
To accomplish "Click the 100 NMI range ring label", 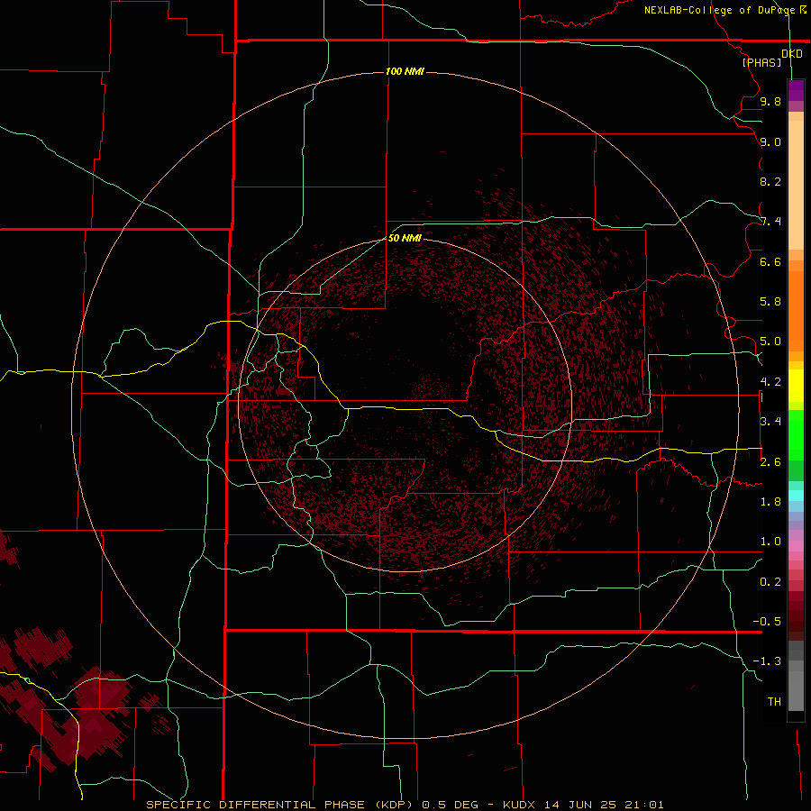I will [x=405, y=71].
